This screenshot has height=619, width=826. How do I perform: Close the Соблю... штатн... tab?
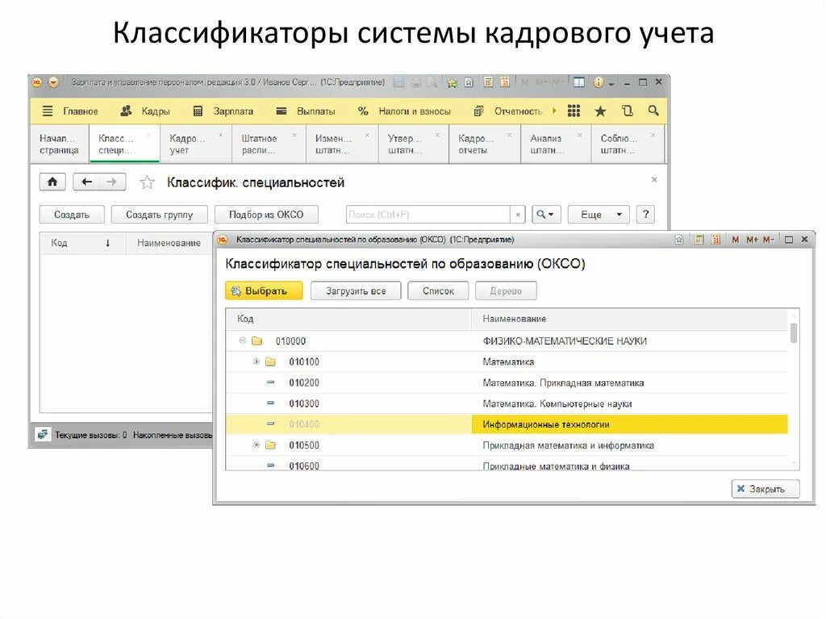point(653,136)
